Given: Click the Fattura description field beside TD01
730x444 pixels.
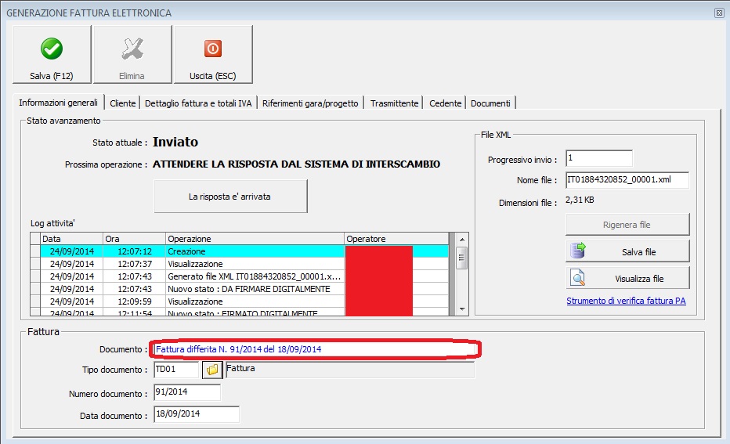Looking at the screenshot, I should click(350, 370).
